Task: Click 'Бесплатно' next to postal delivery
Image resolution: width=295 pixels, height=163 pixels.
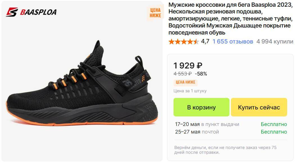Action: pos(274,132)
